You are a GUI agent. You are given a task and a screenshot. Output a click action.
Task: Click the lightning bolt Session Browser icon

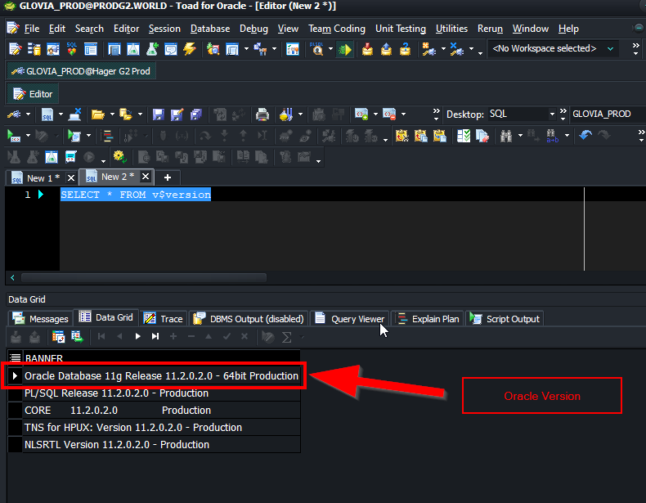coord(190,49)
